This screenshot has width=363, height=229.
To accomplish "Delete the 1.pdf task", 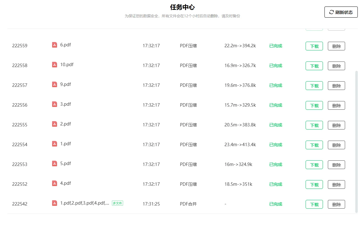I will coord(336,145).
